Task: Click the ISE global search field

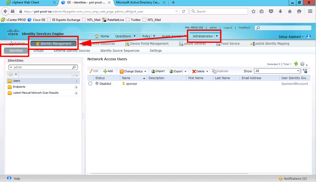Action: coord(283,28)
